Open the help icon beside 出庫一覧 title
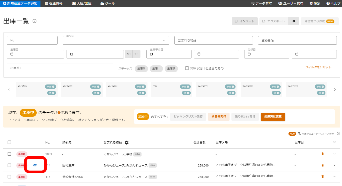This screenshot has height=186, width=342. tap(34, 21)
